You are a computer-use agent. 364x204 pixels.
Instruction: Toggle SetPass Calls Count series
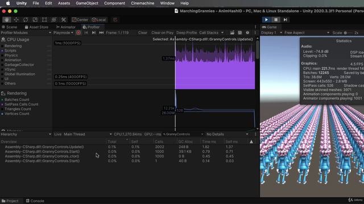point(22,104)
